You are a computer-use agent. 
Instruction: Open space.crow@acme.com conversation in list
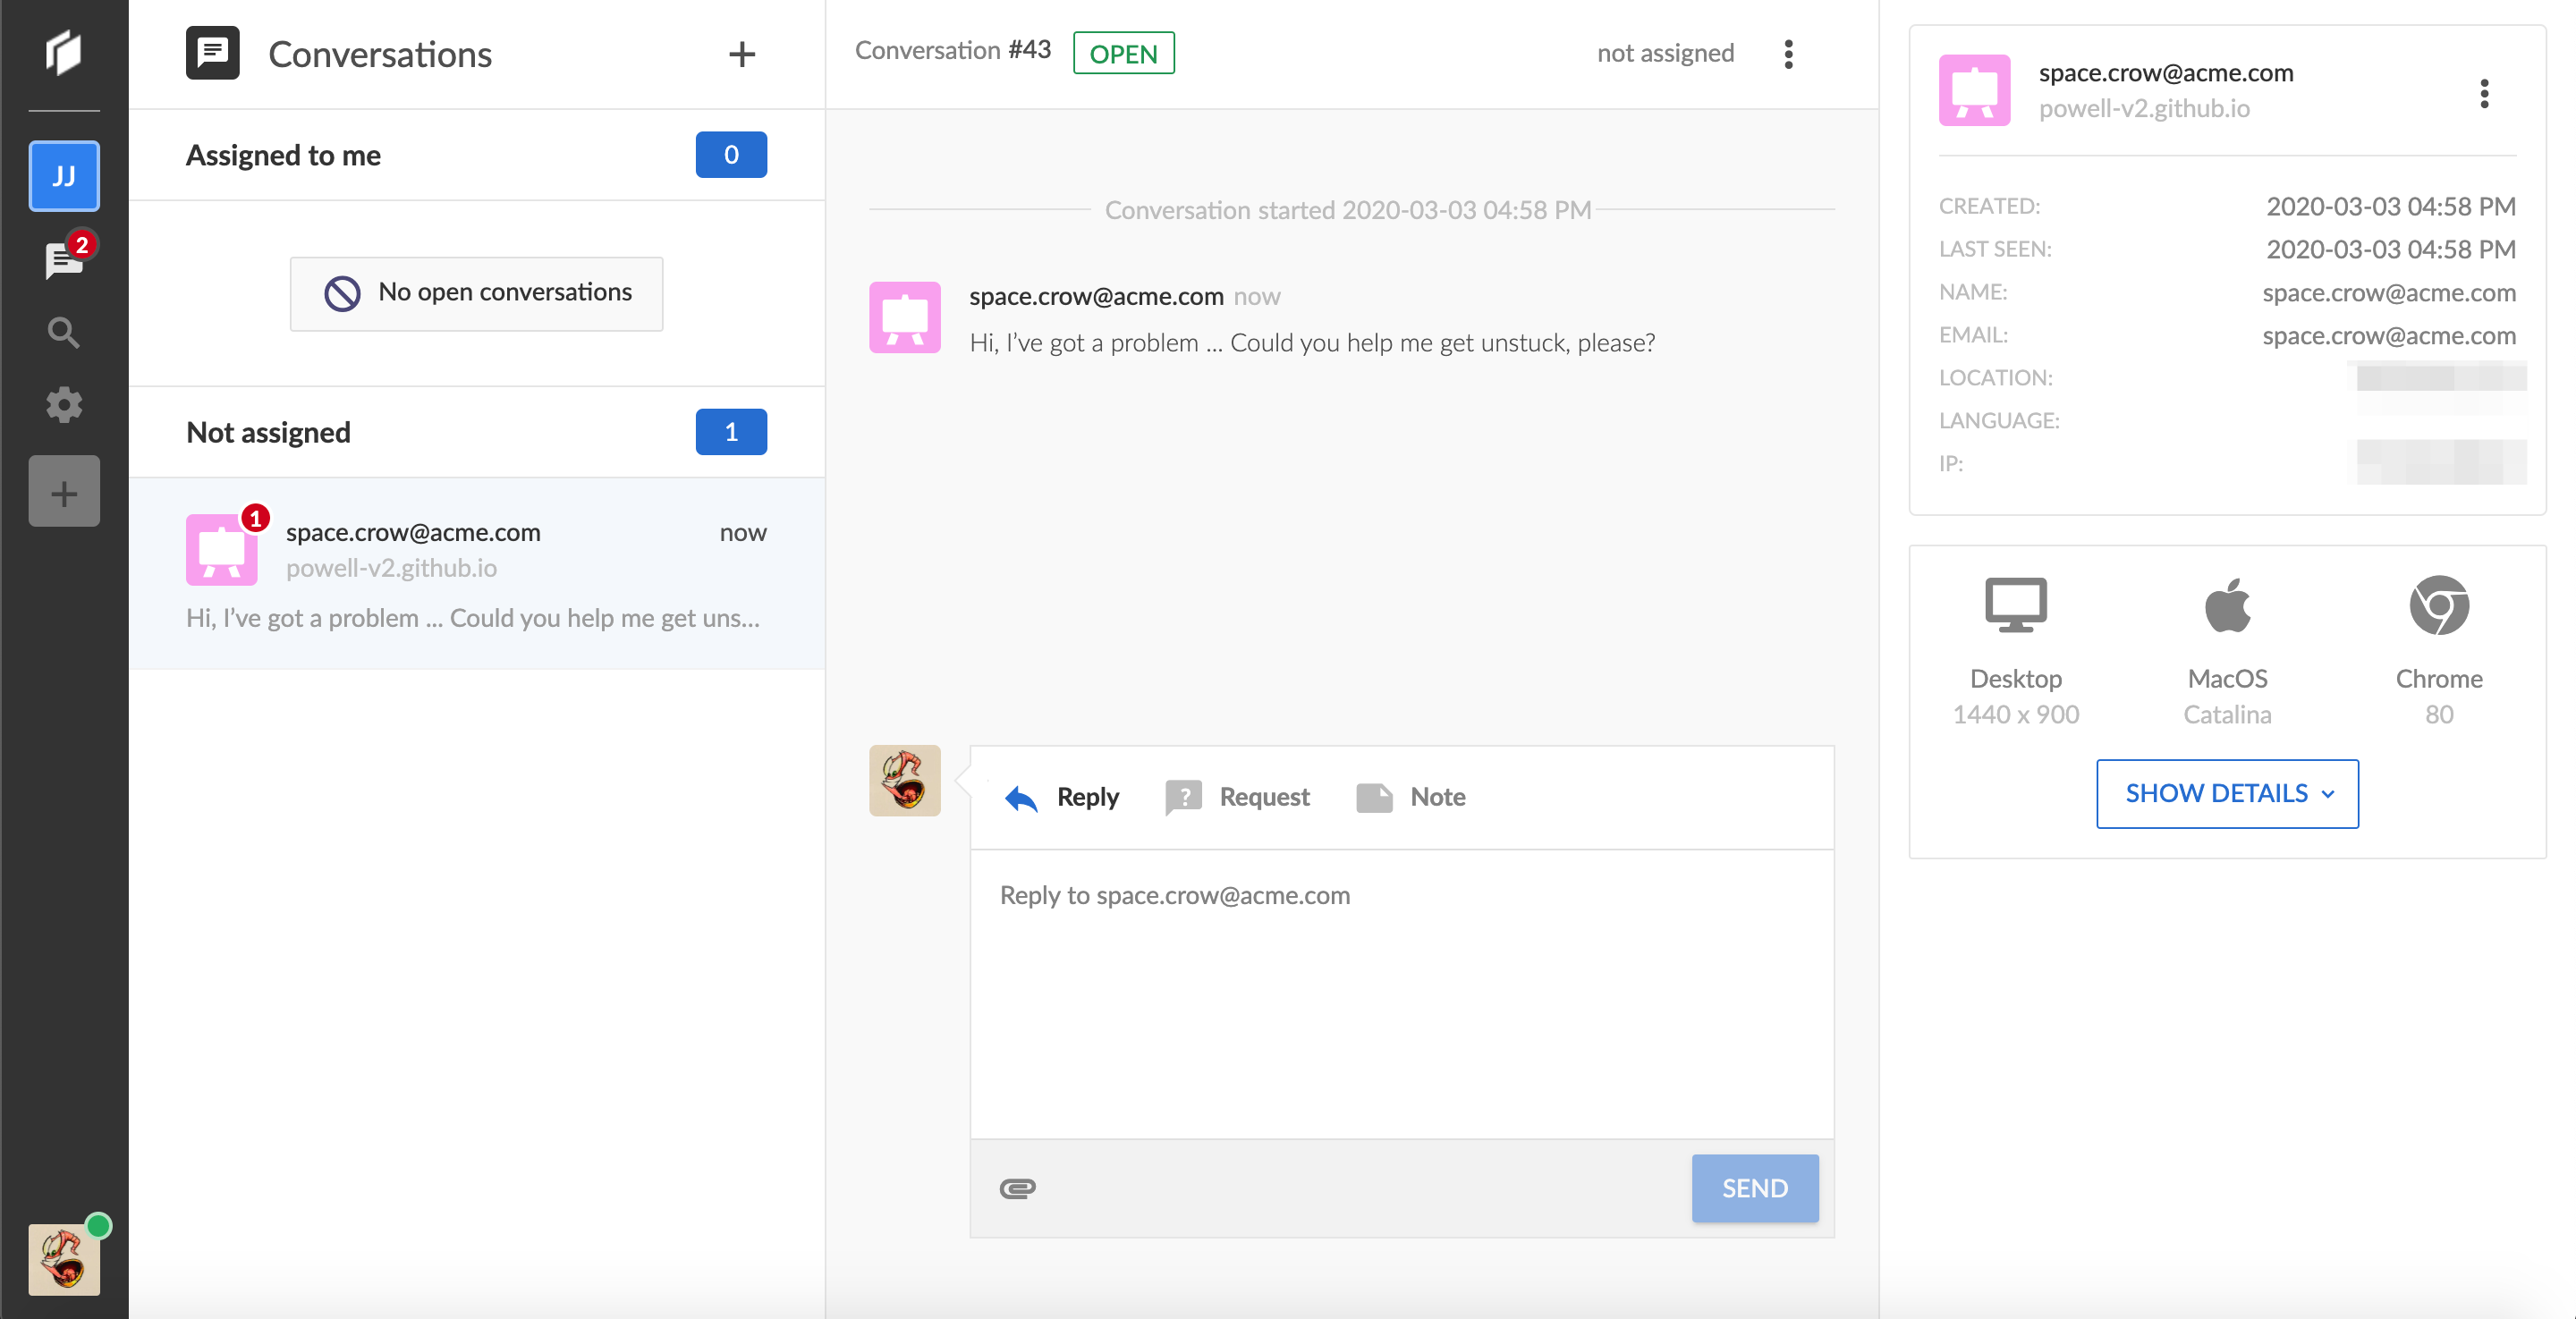pyautogui.click(x=476, y=573)
